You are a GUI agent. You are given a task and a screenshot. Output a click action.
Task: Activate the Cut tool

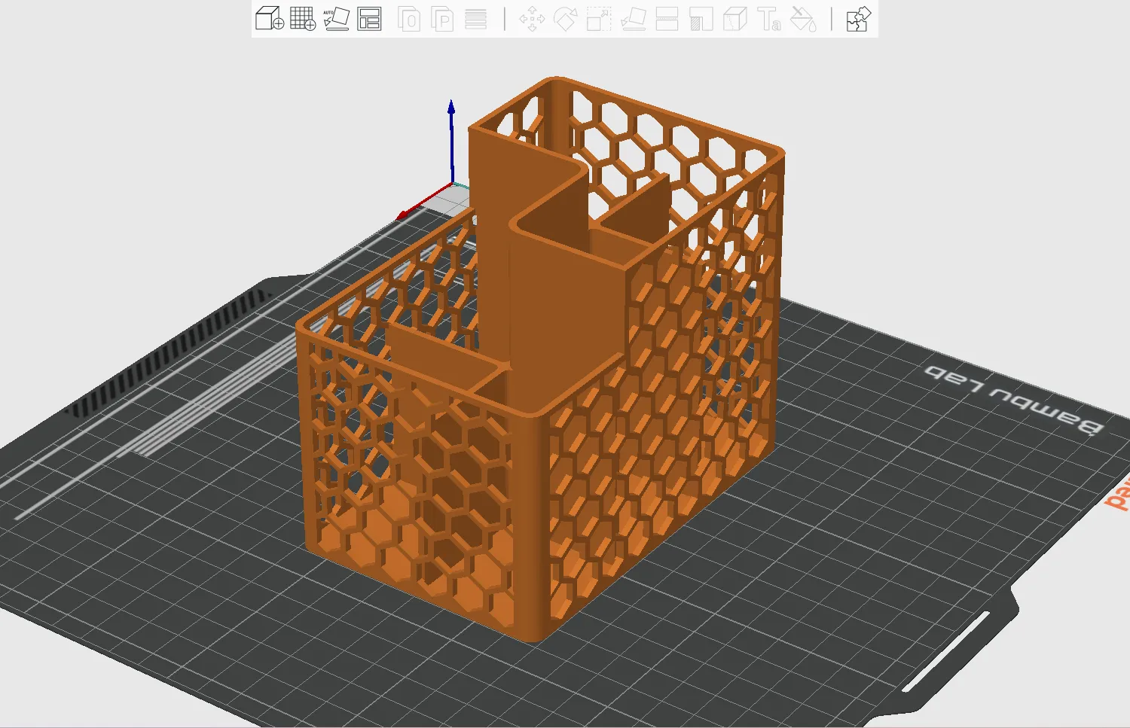click(667, 19)
